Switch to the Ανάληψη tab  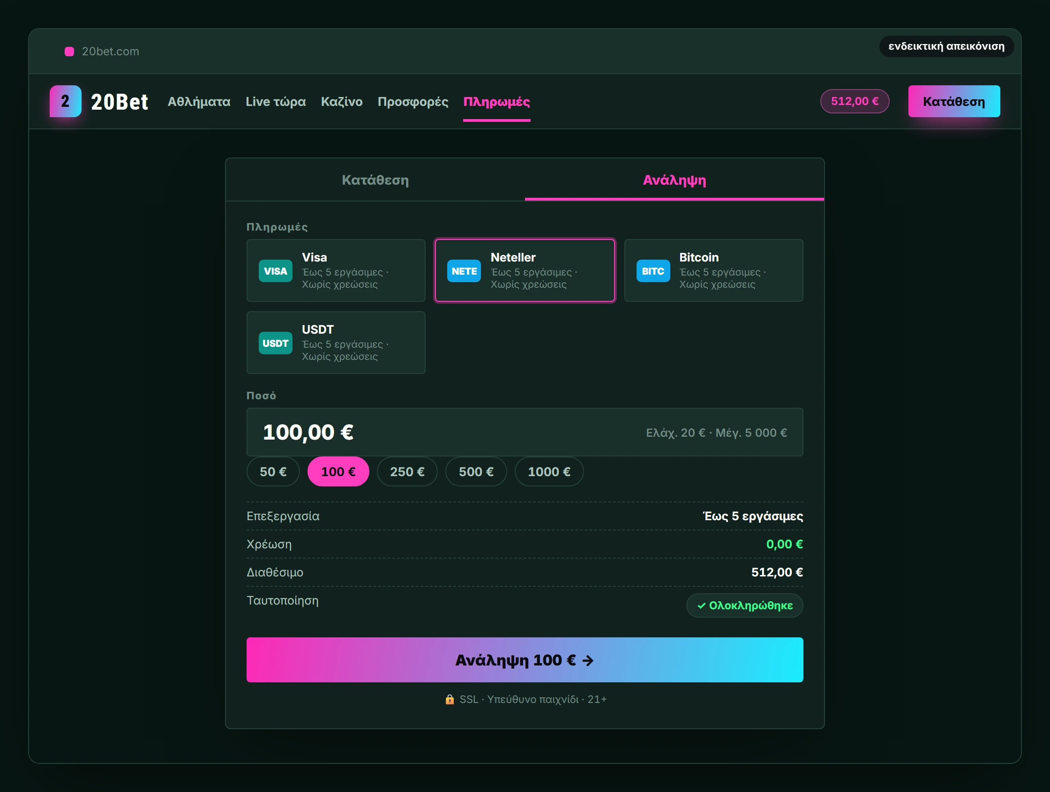pos(675,180)
